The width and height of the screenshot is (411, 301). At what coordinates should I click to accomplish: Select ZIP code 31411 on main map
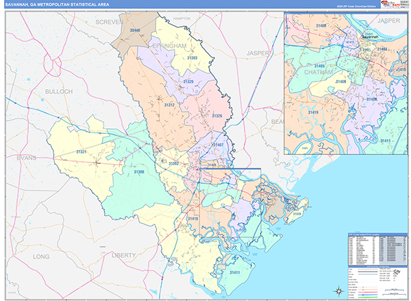pos(235,273)
